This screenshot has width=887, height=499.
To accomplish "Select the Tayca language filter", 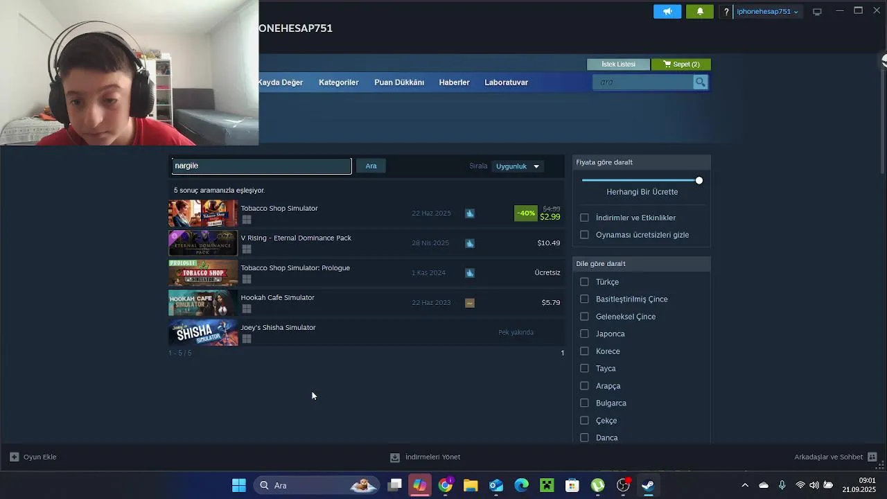I will pyautogui.click(x=584, y=369).
